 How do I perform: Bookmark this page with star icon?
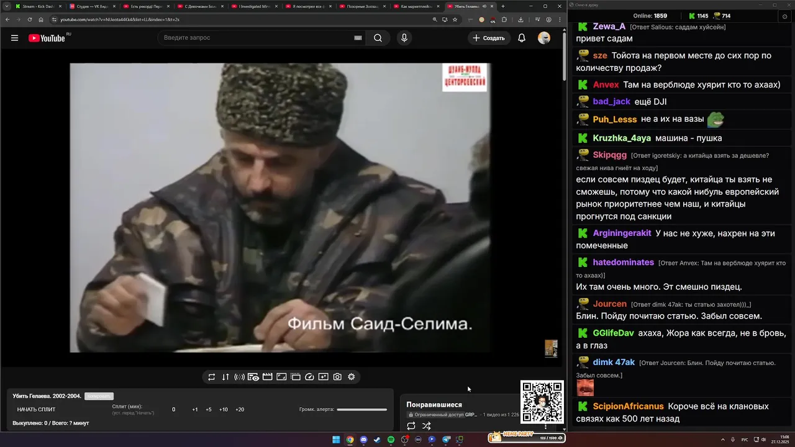pos(455,19)
